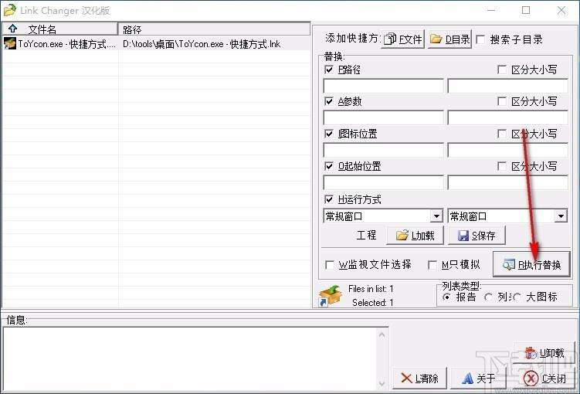Click the Link Changer title bar app icon
This screenshot has height=394, width=580.
coord(9,10)
